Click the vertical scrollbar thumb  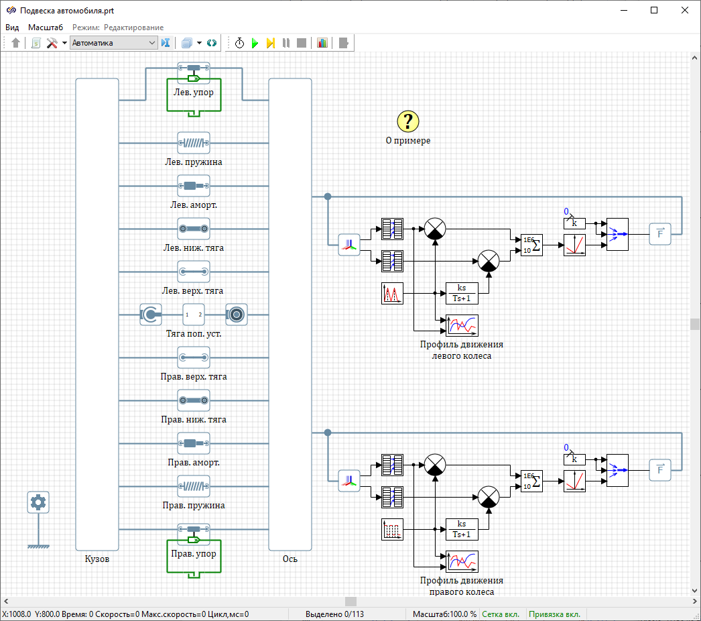click(x=695, y=324)
